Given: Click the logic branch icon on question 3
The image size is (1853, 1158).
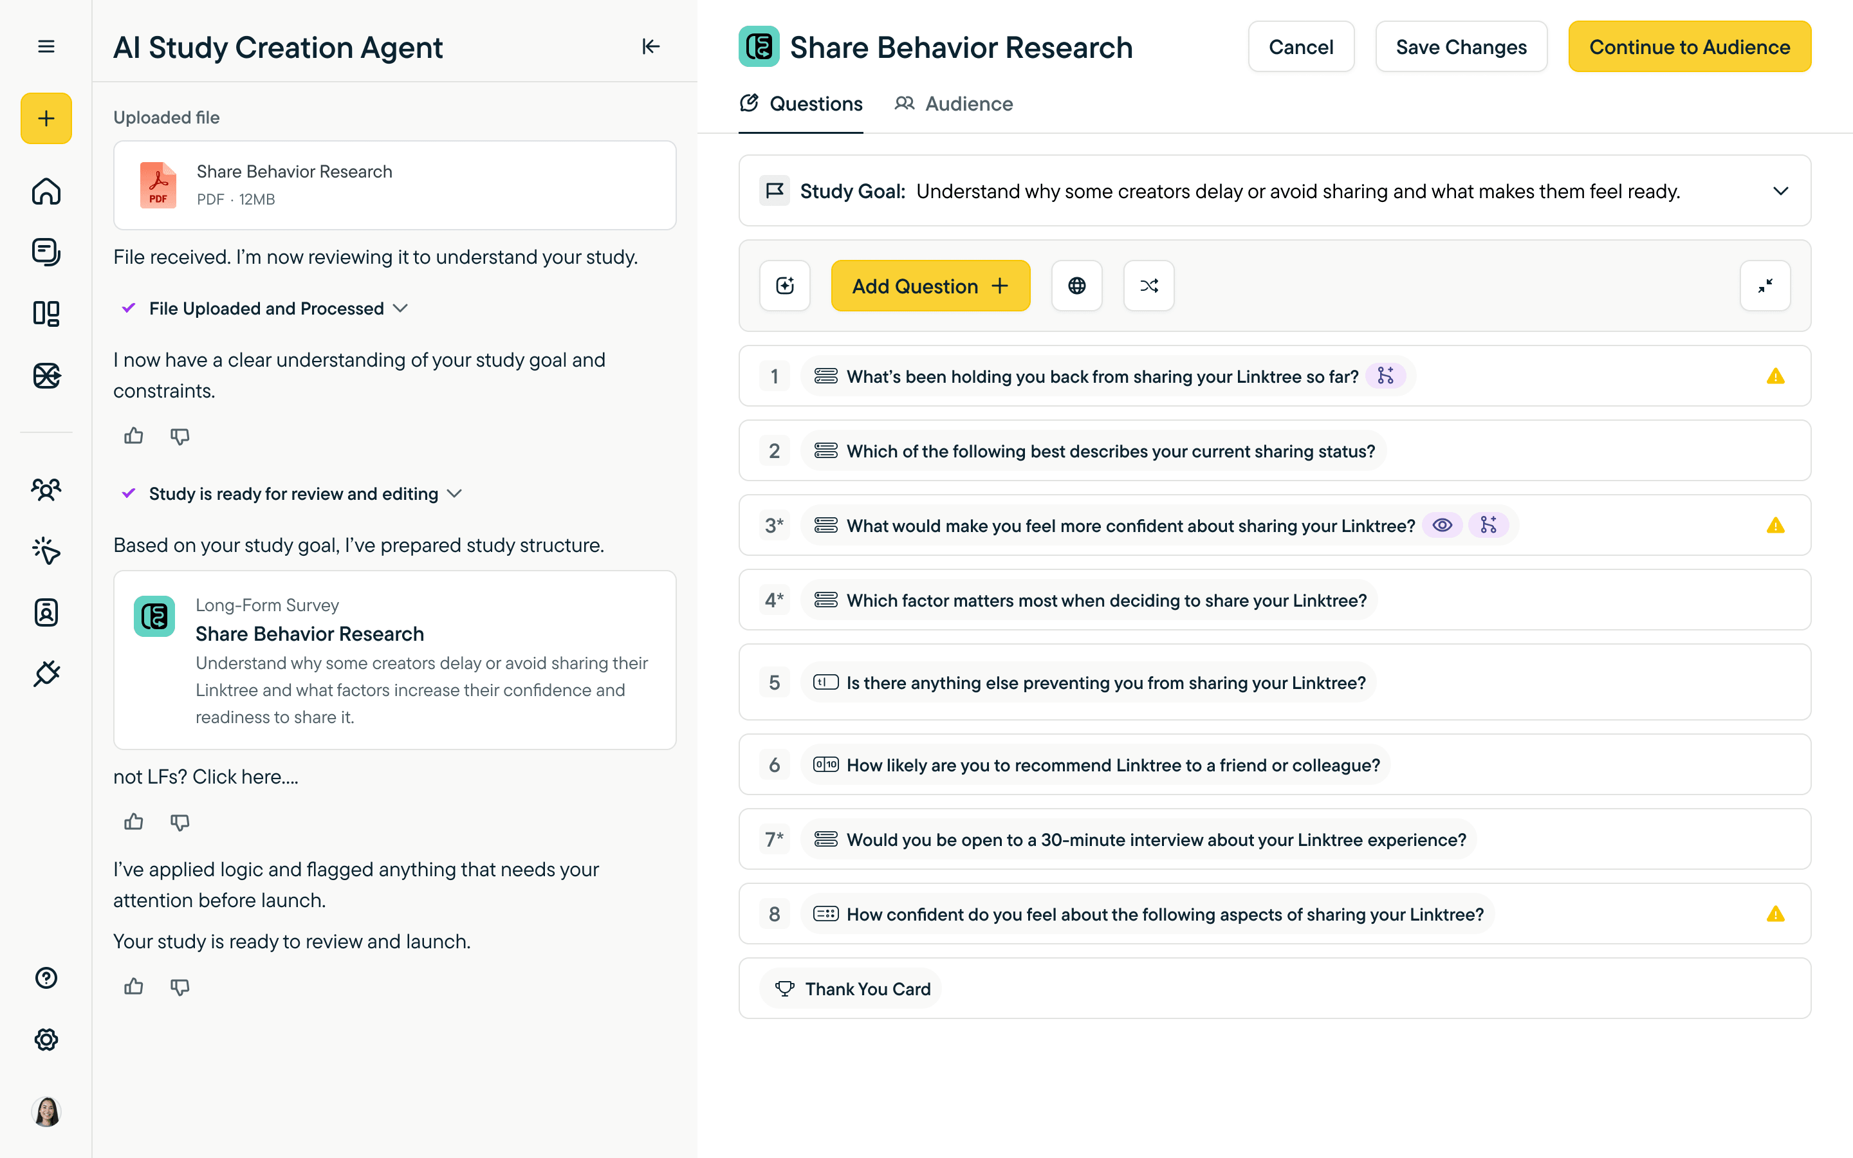Looking at the screenshot, I should click(x=1489, y=524).
